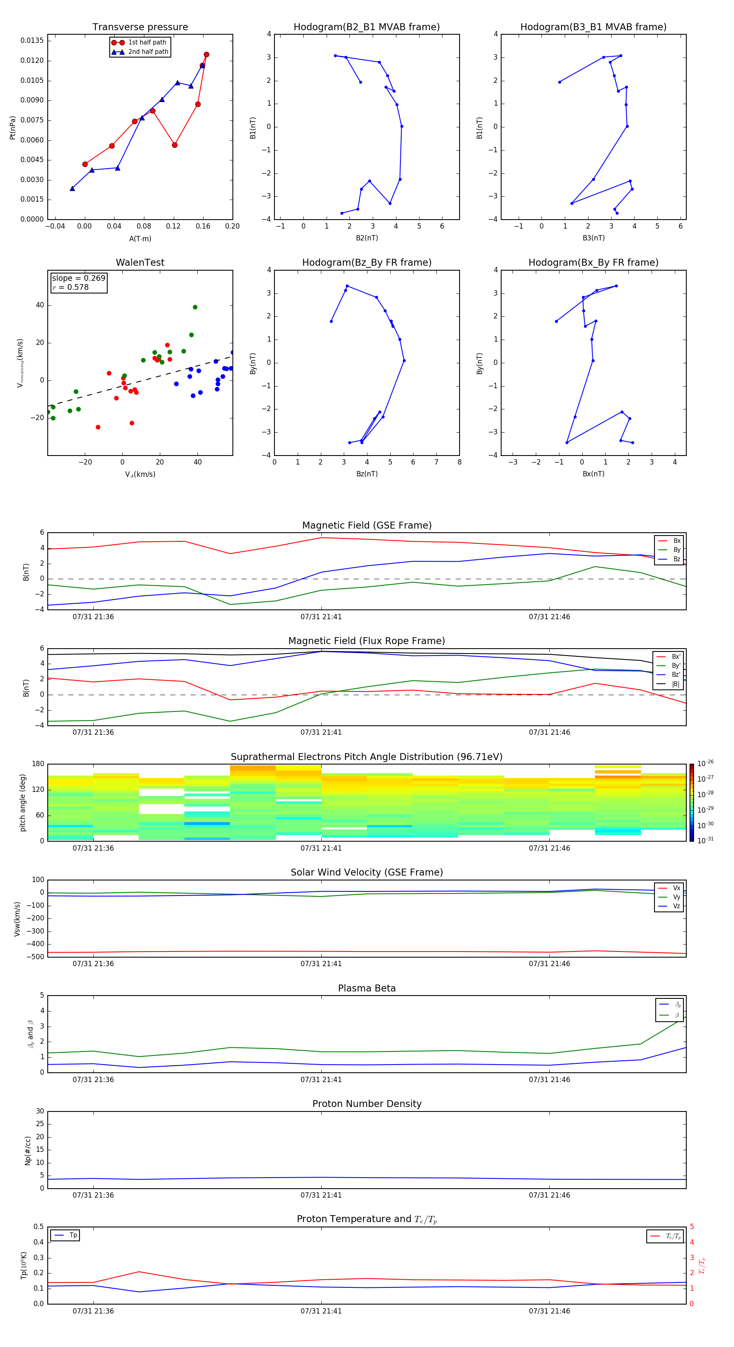The image size is (734, 1347).
Task: Click the 'Transverse pressure' plot title
Action: 140,27
